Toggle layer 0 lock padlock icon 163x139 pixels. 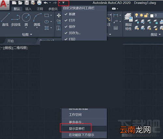point(146,15)
